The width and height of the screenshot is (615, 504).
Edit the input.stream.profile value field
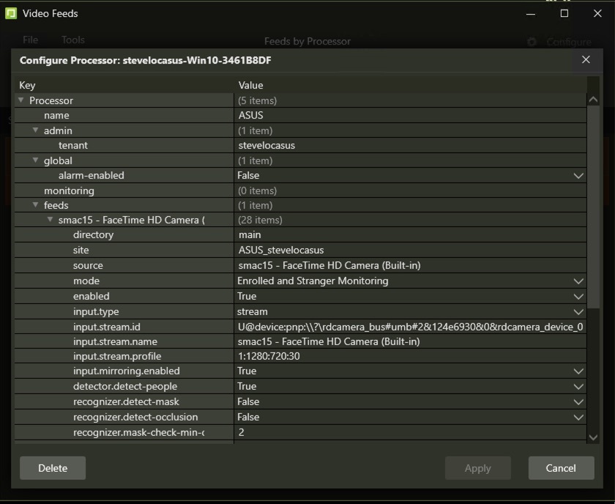[410, 357]
